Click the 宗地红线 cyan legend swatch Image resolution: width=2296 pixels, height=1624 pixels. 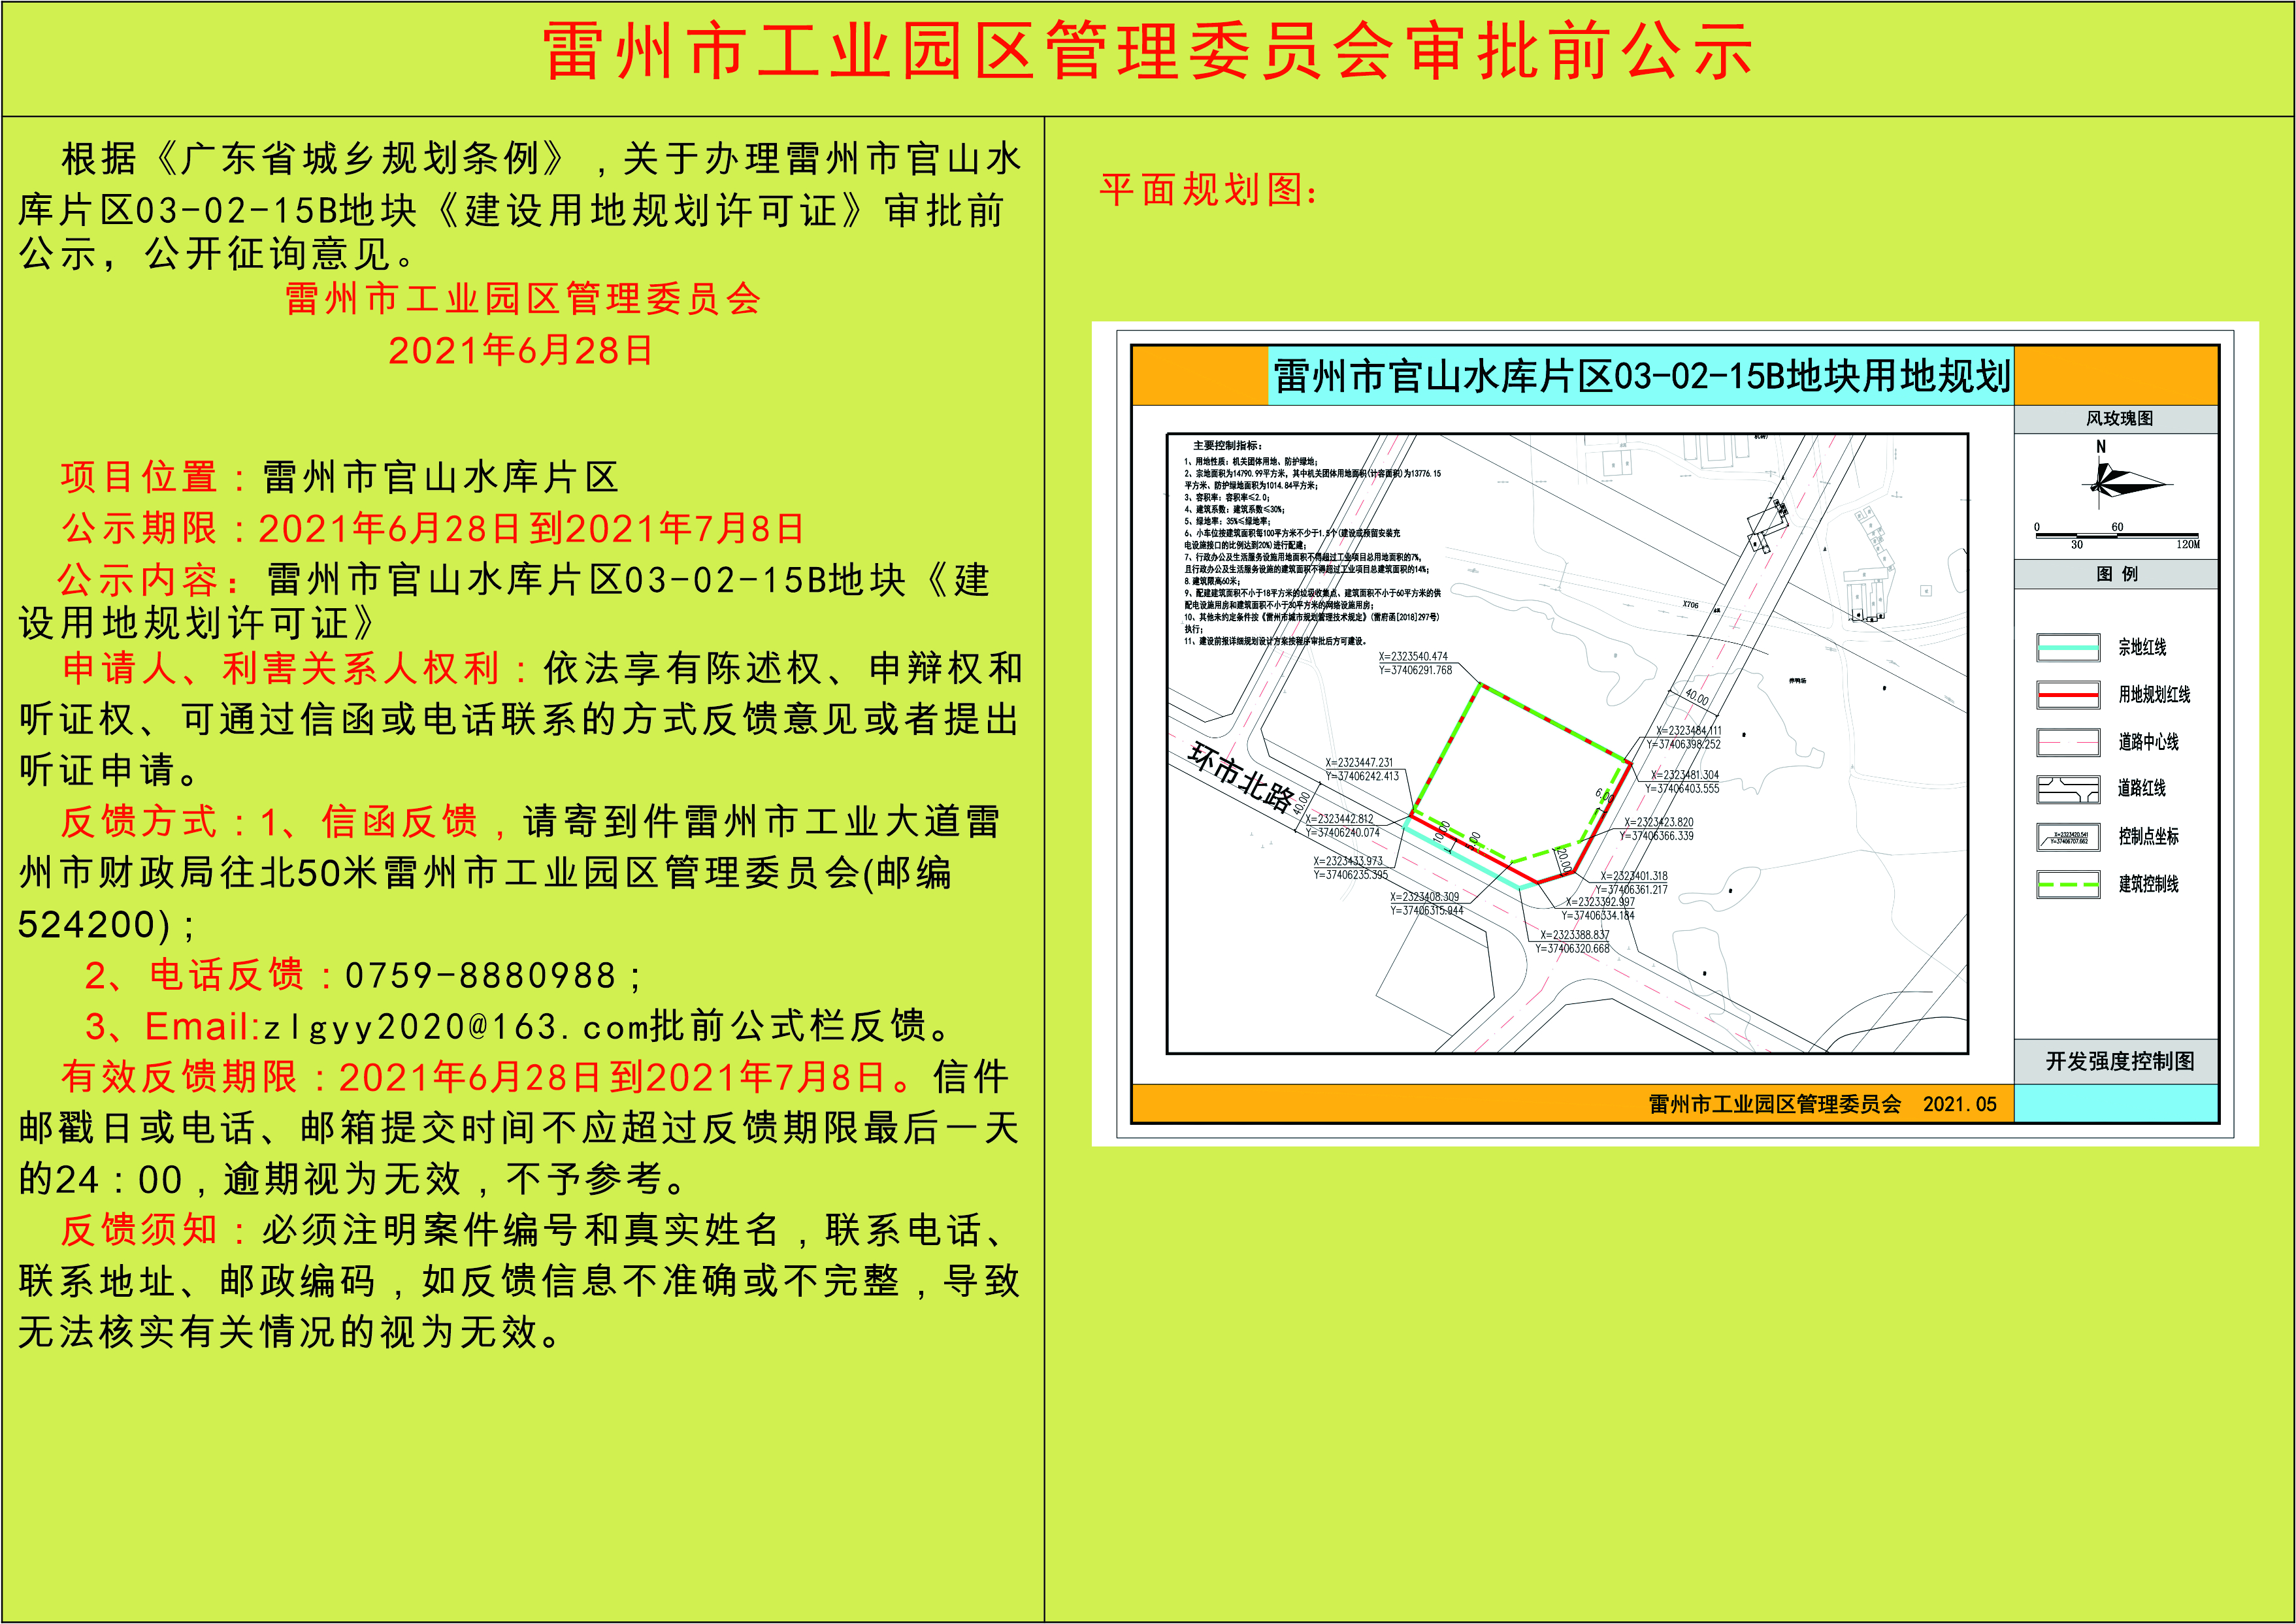coord(2068,648)
